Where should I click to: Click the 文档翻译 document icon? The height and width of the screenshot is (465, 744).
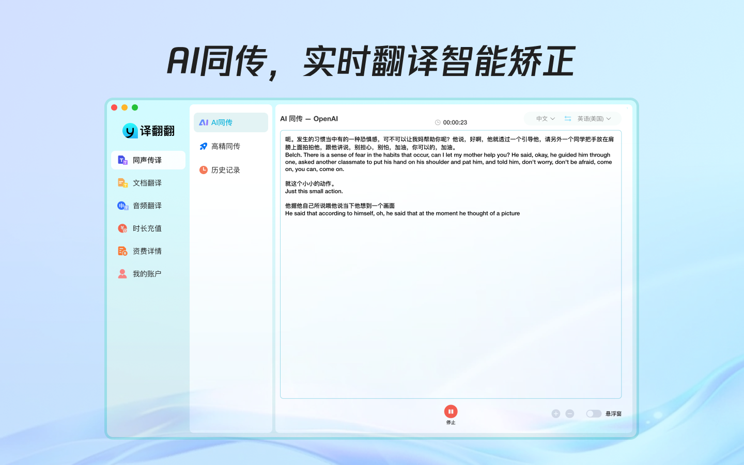tap(122, 183)
